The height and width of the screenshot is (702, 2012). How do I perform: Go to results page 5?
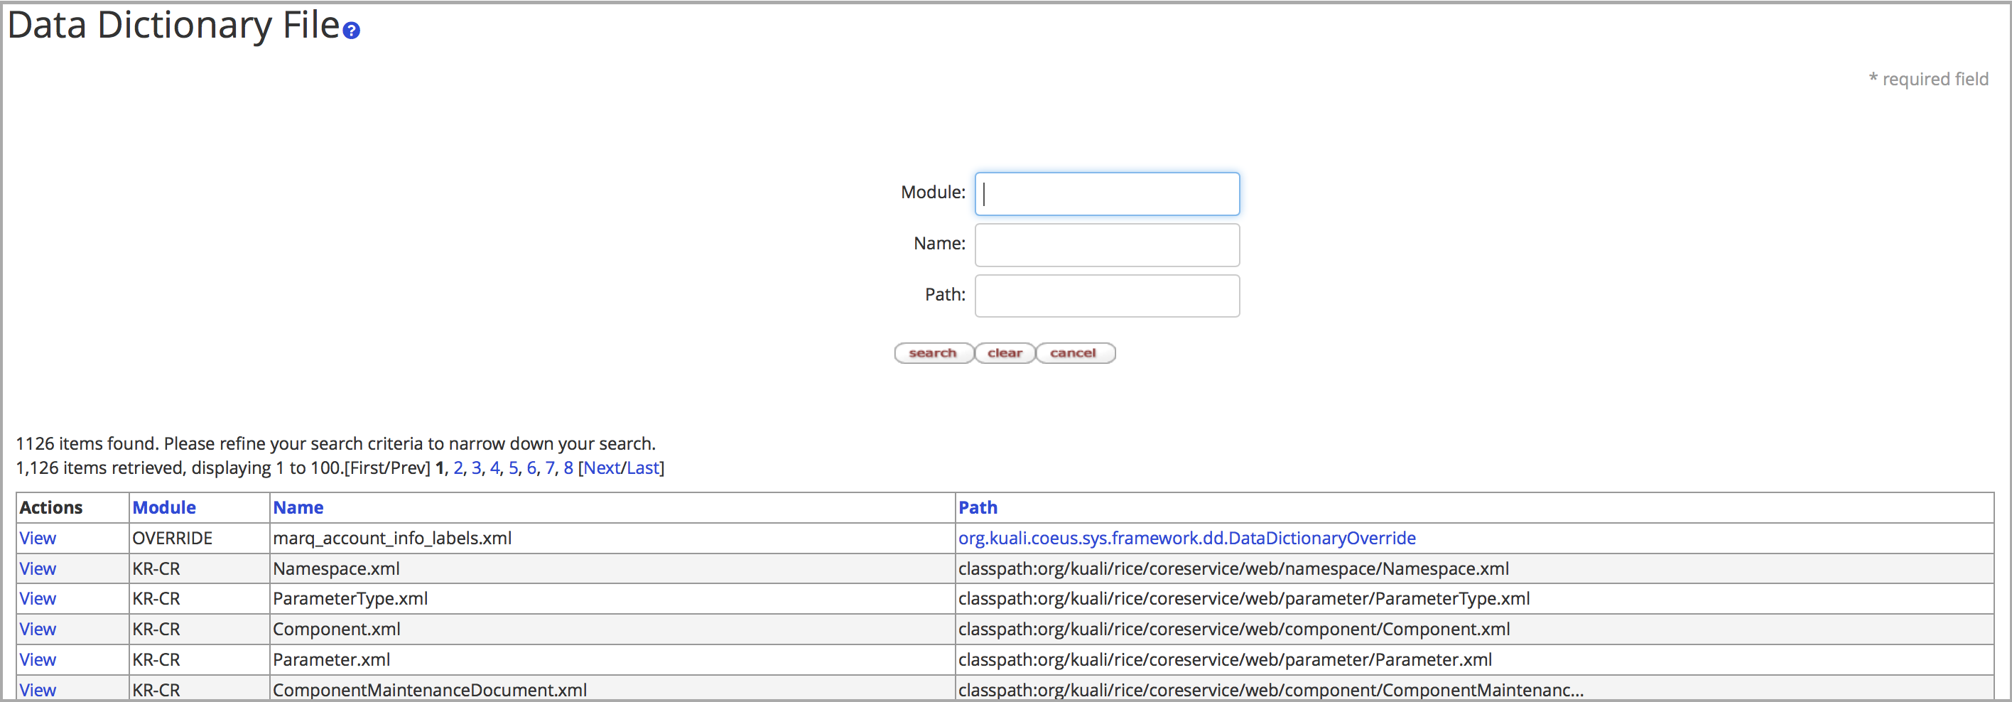click(513, 468)
